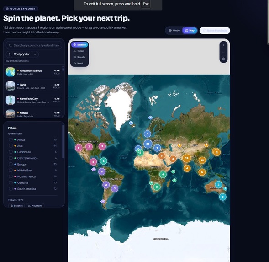The height and width of the screenshot is (262, 269).
Task: Focus the country, city or landmark search field
Action: point(34,45)
